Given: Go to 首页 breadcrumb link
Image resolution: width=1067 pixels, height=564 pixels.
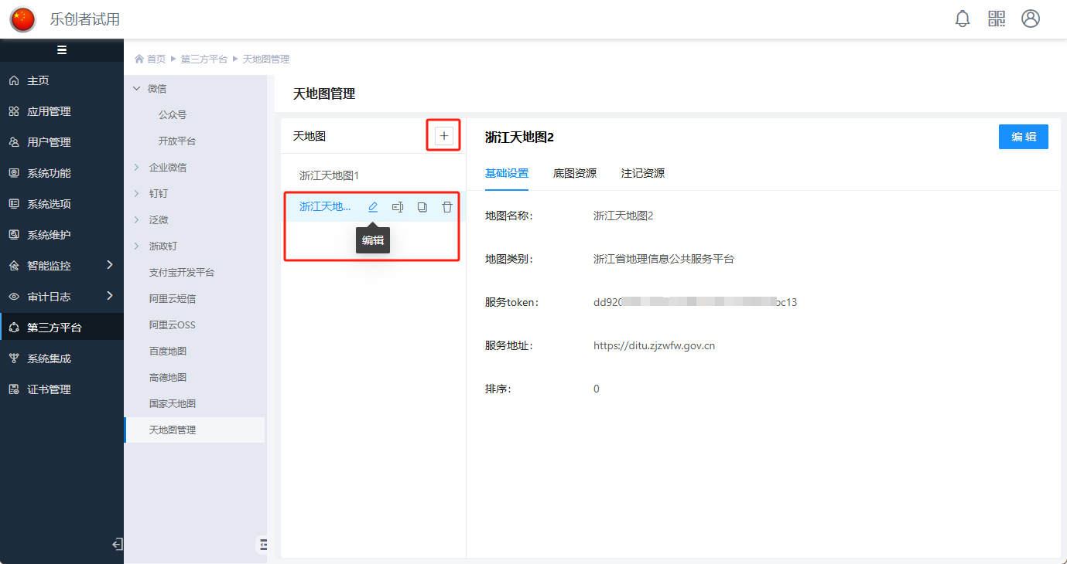Looking at the screenshot, I should pyautogui.click(x=156, y=59).
